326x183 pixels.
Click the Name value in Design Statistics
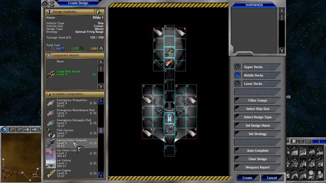tap(98, 18)
